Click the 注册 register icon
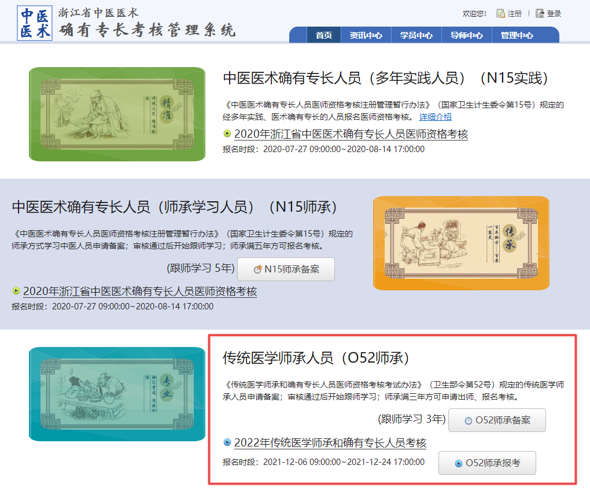 click(500, 13)
